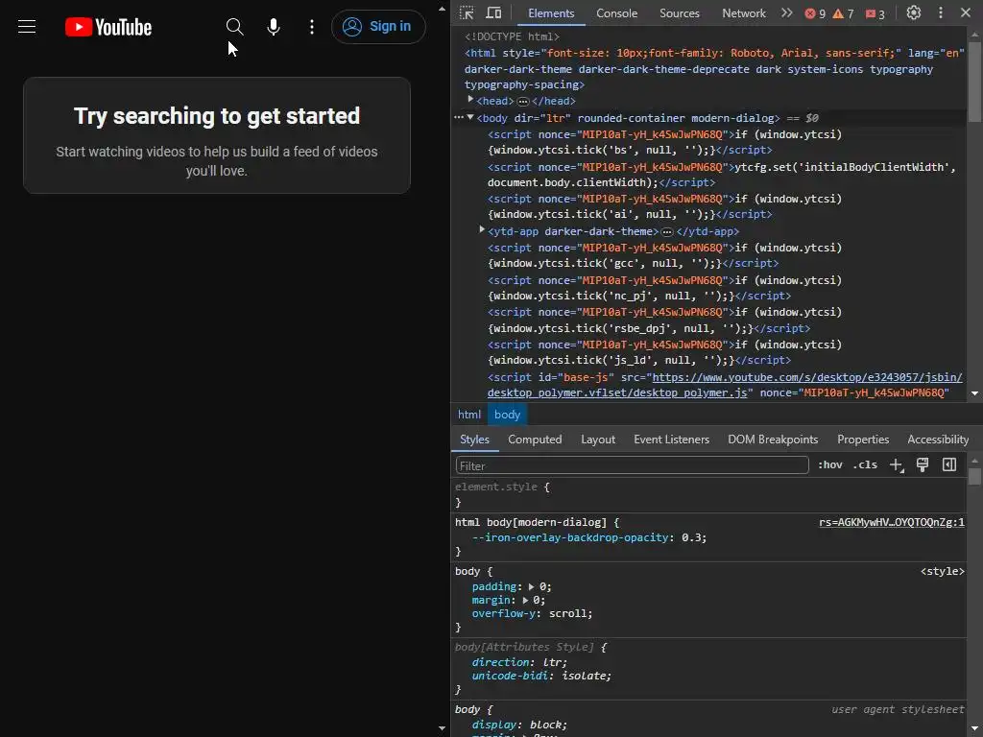Open DevTools customize three-dot menu
This screenshot has height=737, width=983.
pos(941,13)
